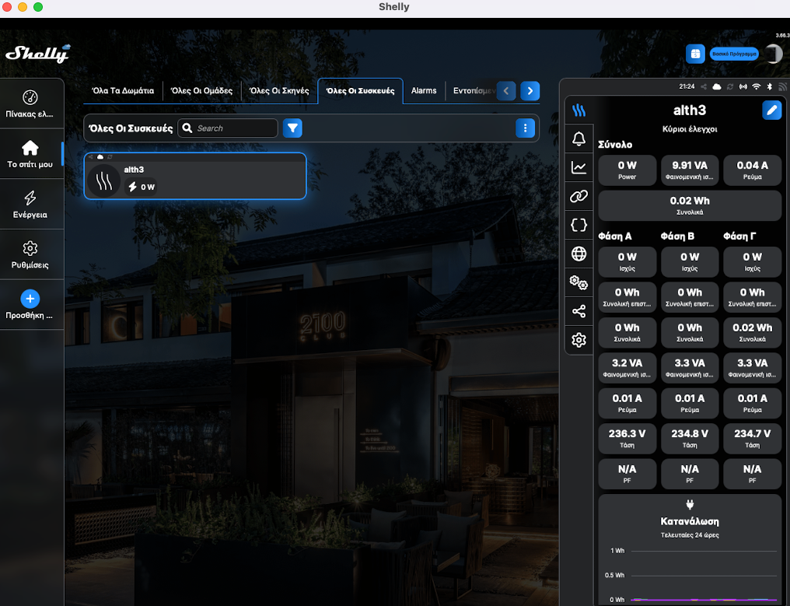This screenshot has width=790, height=606.
Task: Click the 9.91 VA apparent power card
Action: coord(690,170)
